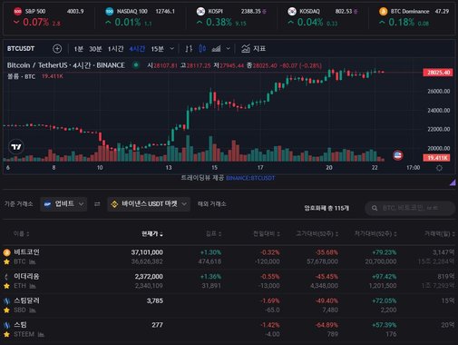
Task: Click the 19.411K volume label on axis
Action: click(x=437, y=158)
